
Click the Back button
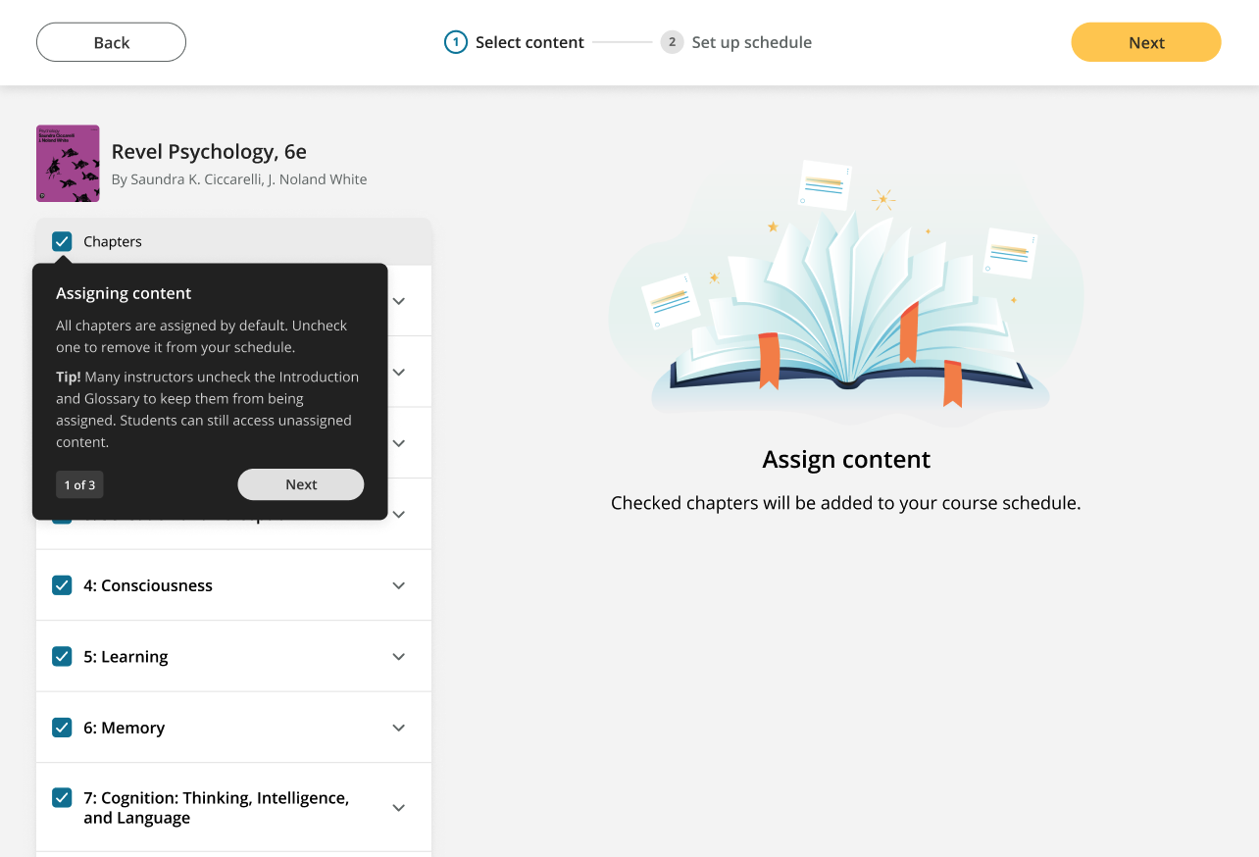[x=111, y=42]
